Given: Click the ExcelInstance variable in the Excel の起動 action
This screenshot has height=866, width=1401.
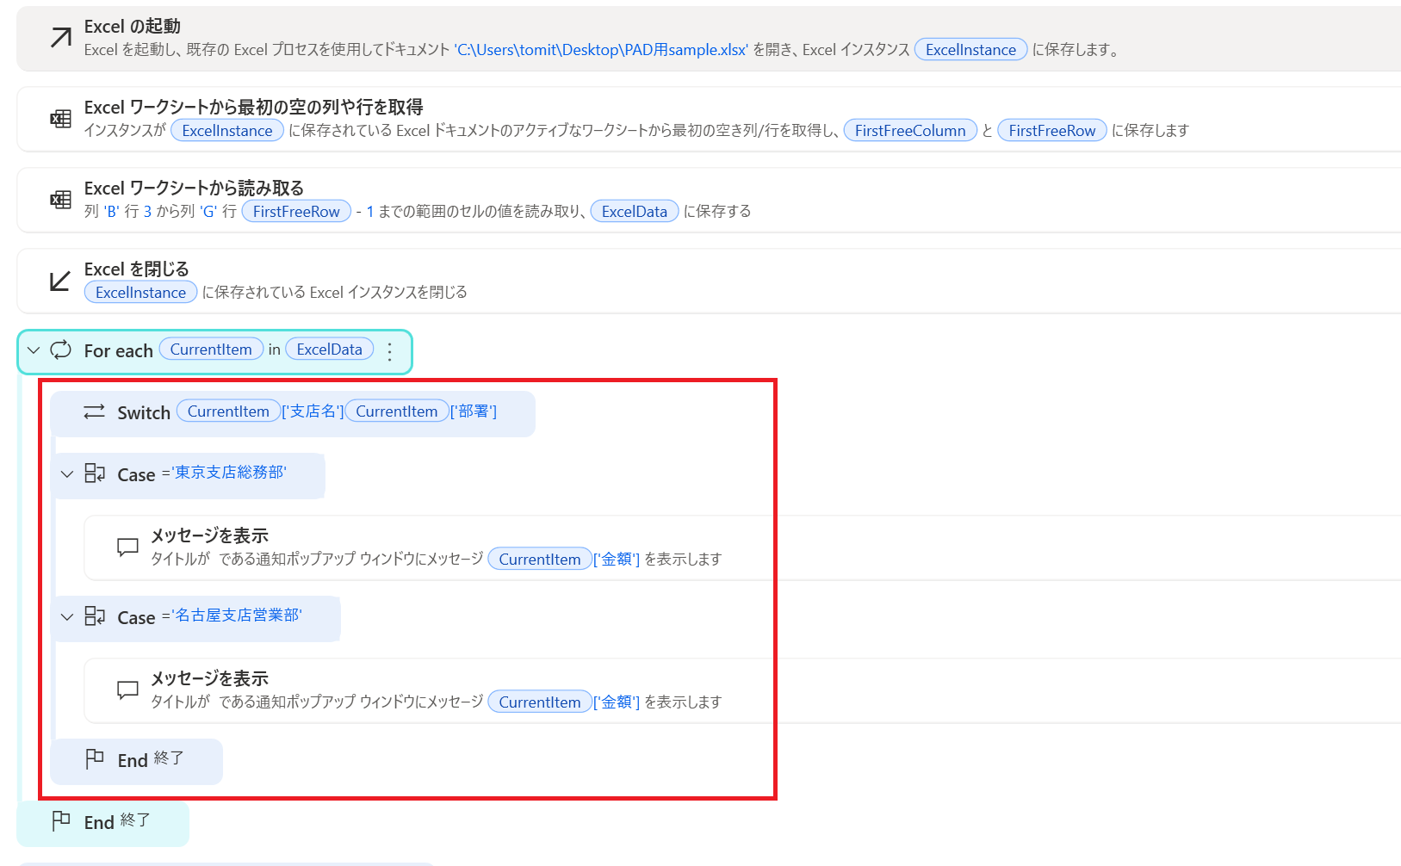Looking at the screenshot, I should coord(970,49).
